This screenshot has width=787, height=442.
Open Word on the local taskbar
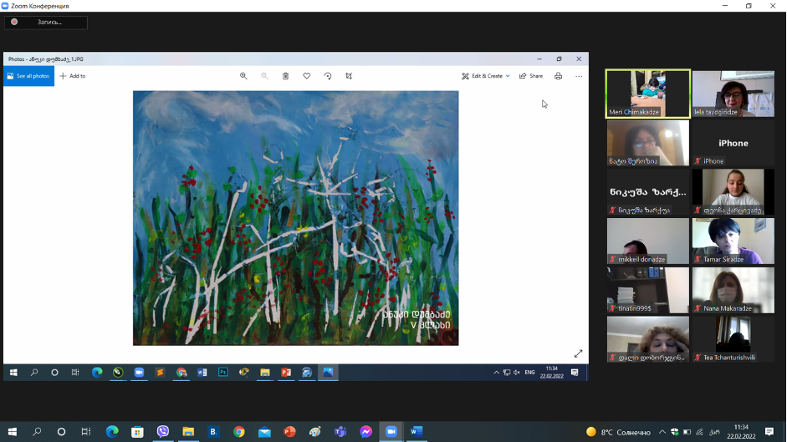(x=416, y=432)
